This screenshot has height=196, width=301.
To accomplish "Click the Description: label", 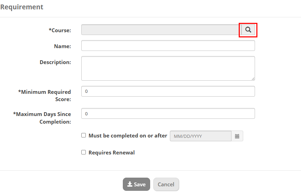I will tap(55, 62).
